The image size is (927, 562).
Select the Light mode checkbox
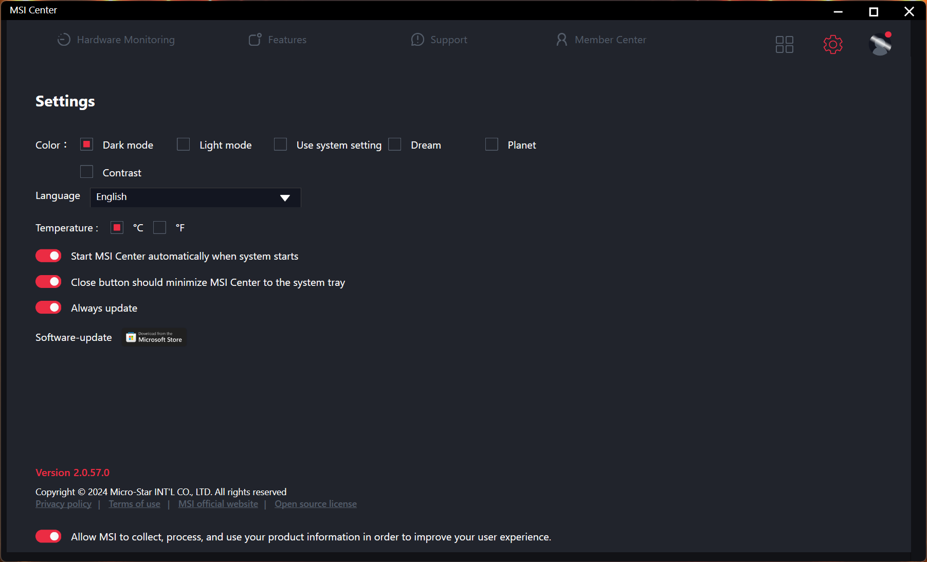coord(184,144)
